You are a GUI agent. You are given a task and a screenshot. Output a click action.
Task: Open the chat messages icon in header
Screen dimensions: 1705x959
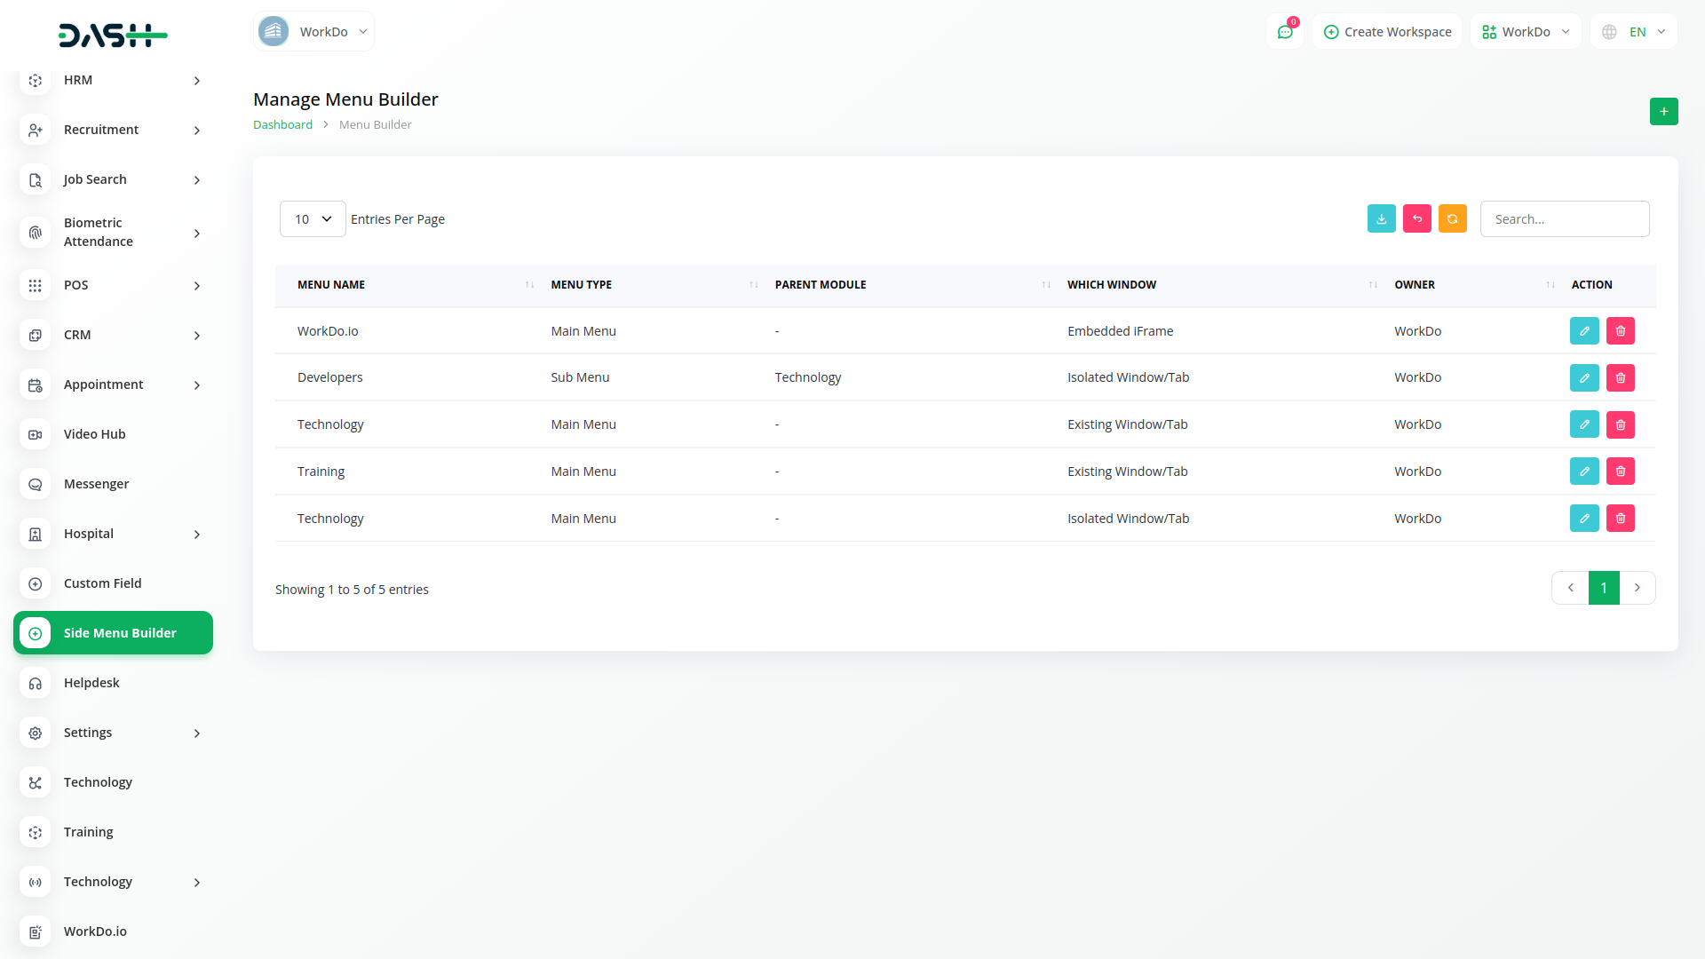click(x=1284, y=32)
